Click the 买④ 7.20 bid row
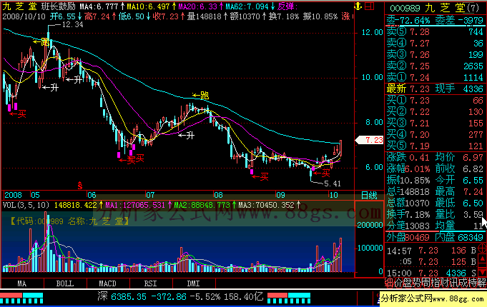Viewport: 487px width, 307px height. (435, 135)
